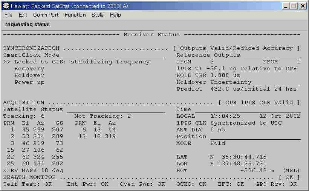Select the 'Locked to GPS' SmartClock mode line
Image resolution: width=309 pixels, height=191 pixels.
[82, 62]
